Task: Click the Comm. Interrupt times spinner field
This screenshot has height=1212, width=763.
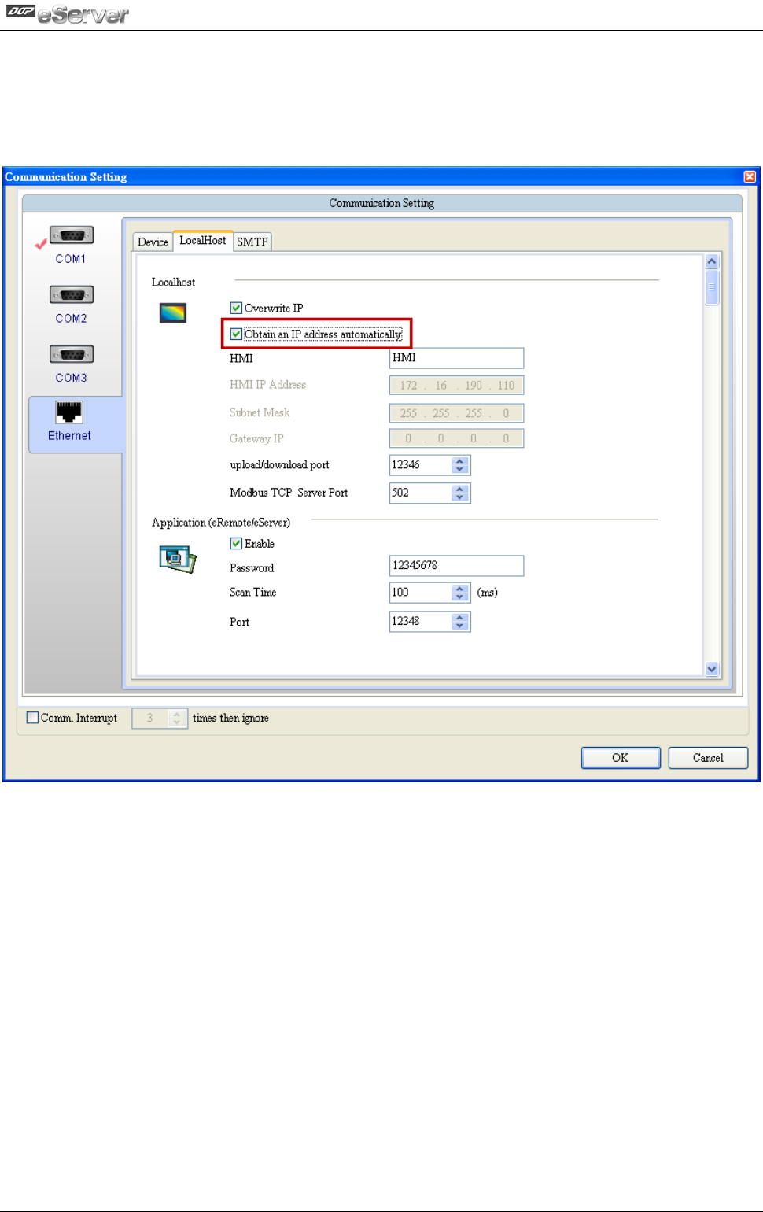Action: click(x=160, y=719)
